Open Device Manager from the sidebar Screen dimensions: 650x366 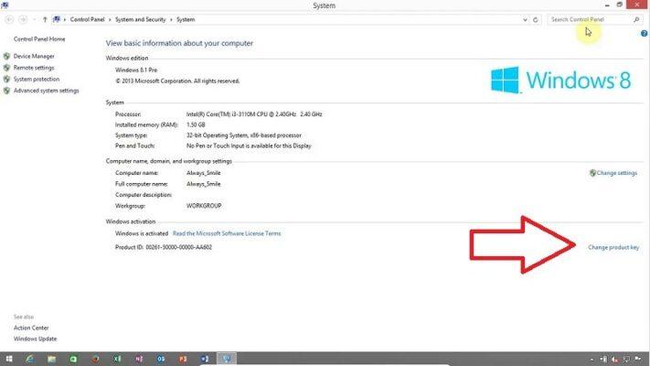coord(34,56)
